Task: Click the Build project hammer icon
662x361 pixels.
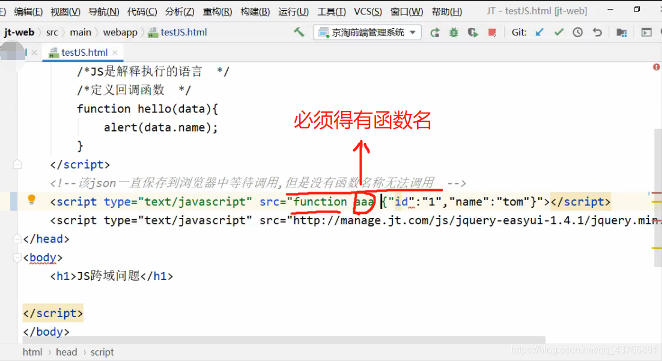Action: tap(299, 32)
